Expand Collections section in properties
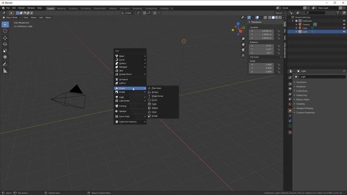 pos(302,91)
